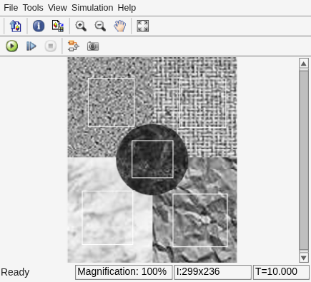Select the Zoom Out tool
This screenshot has height=282, width=311.
(100, 26)
